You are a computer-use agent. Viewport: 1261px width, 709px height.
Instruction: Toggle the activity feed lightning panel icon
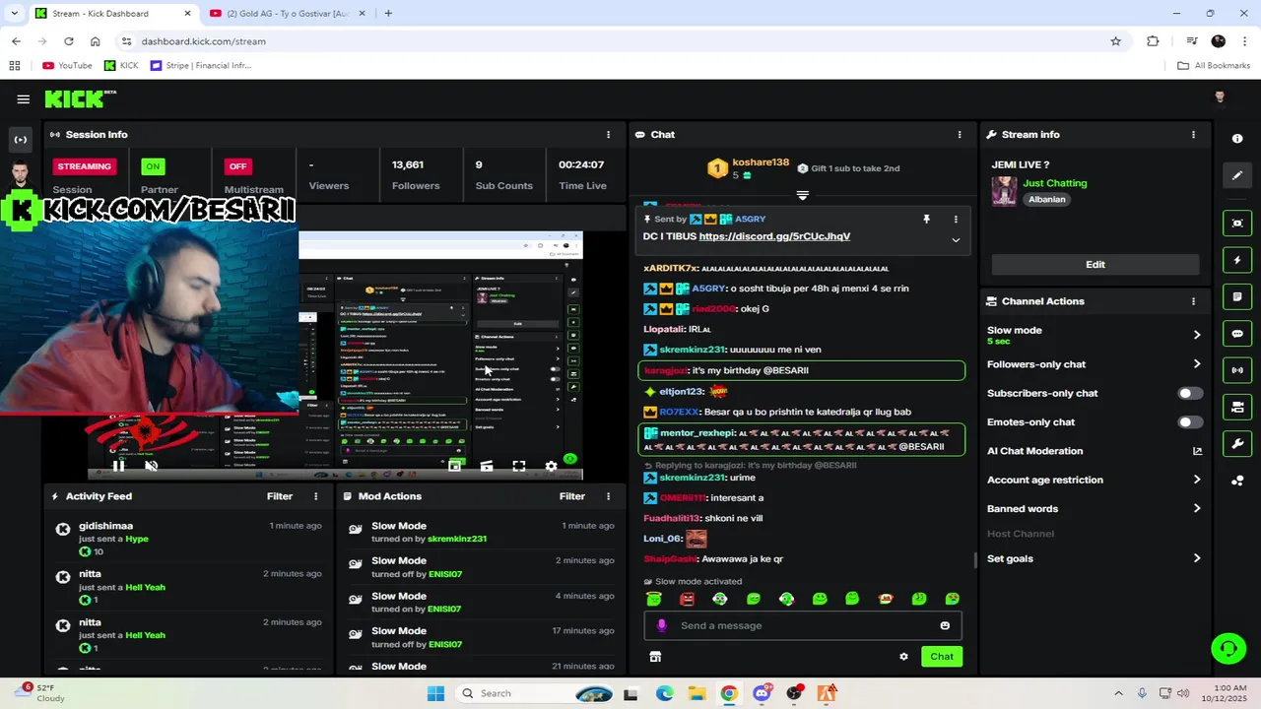(1237, 261)
